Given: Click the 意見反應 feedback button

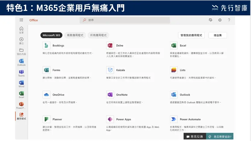Looking at the screenshot, I should (195, 136).
